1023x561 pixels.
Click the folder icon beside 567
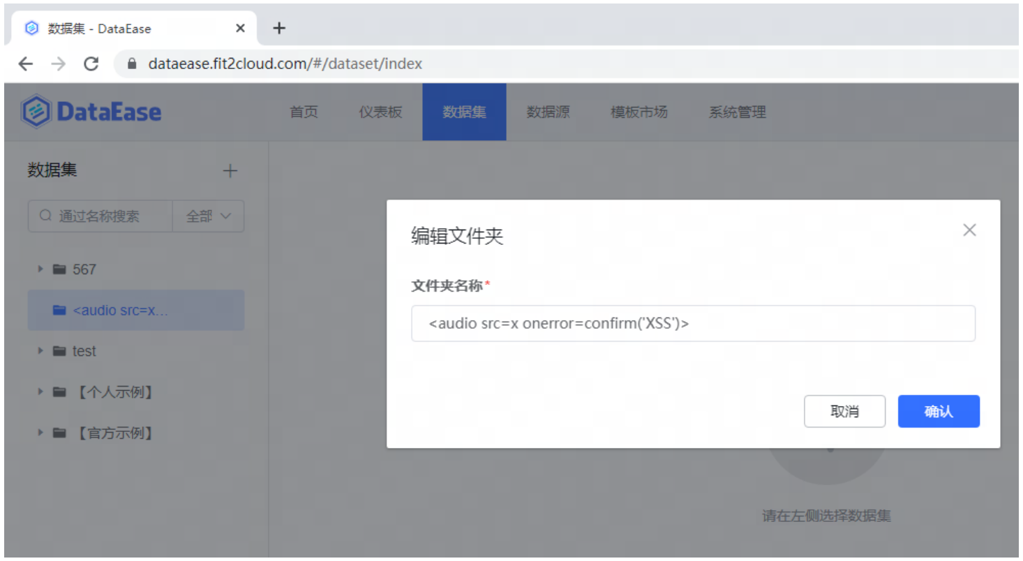click(59, 269)
